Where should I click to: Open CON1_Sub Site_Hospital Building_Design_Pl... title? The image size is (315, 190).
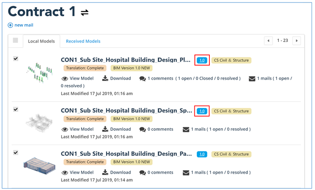(x=125, y=60)
